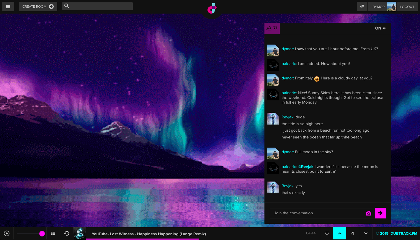Upvote the current track
The image size is (420, 240).
(340, 234)
